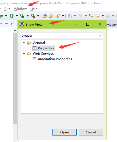
Task: Open the Help menu
Action: coord(34,9)
